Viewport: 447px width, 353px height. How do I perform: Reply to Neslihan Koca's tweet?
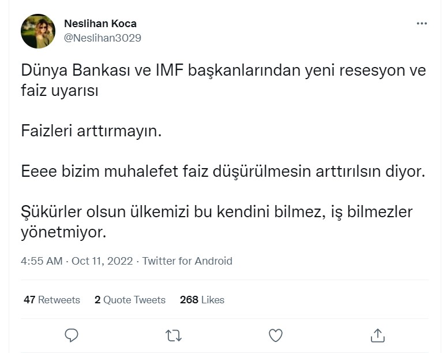72,335
